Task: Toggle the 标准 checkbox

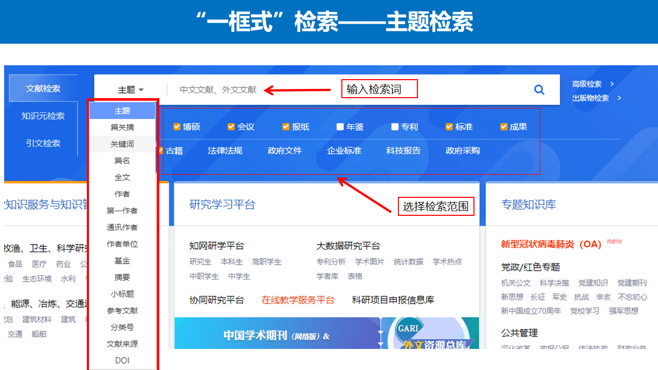Action: click(x=449, y=127)
